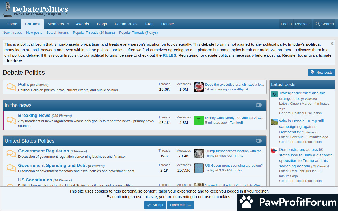Go to the Home tab
The image size is (338, 211).
12,24
